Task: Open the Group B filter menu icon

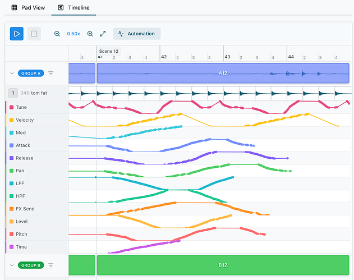Action: click(x=51, y=265)
